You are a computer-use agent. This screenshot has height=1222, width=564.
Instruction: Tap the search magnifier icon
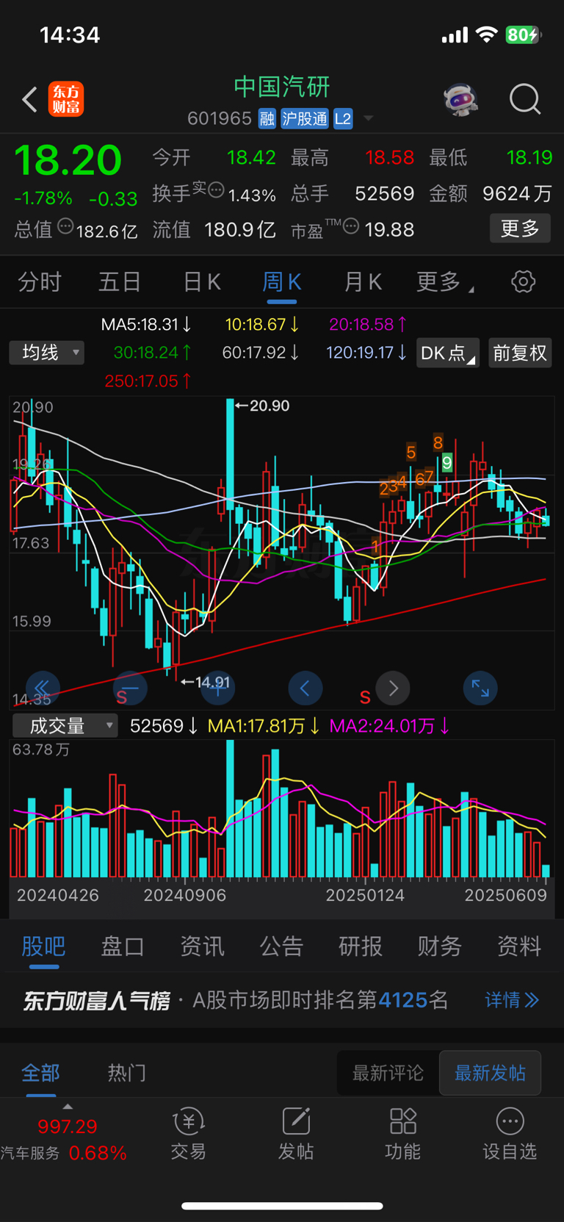pyautogui.click(x=525, y=99)
